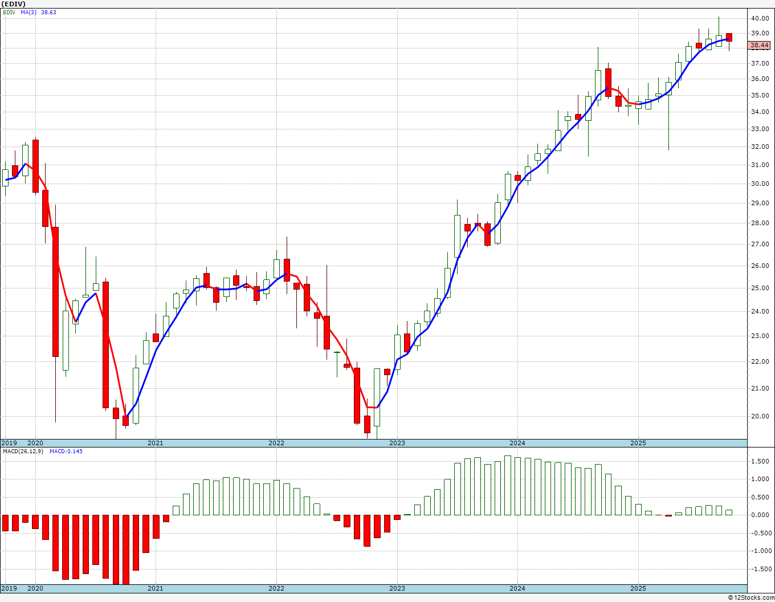Click the most recent red candlestick near 38.44
This screenshot has height=602, width=775.
coord(729,37)
